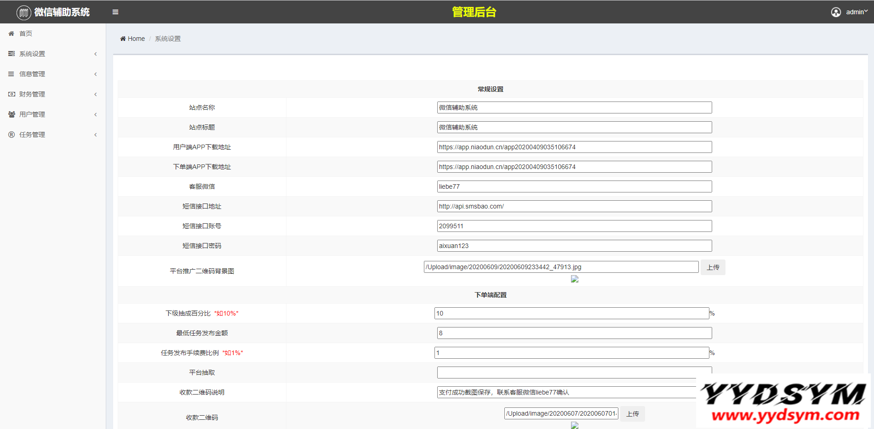Click the hamburger menu toggle icon
Screen dimensions: 874x429
pos(115,12)
